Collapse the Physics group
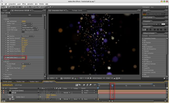This screenshot has width=169, height=103. (x=4, y=62)
